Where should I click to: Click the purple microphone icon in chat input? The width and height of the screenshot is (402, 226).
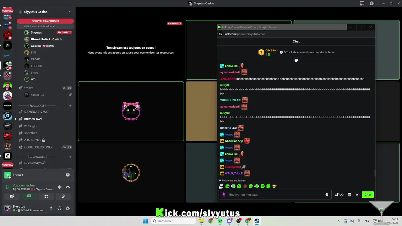224,195
